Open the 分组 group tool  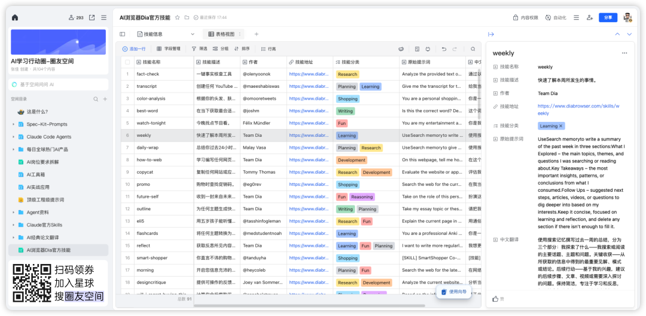pos(220,49)
